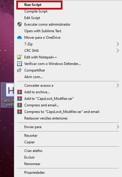The width and height of the screenshot is (122, 177).
Task: Click the Compartilhar share icon
Action: [x=19, y=70]
